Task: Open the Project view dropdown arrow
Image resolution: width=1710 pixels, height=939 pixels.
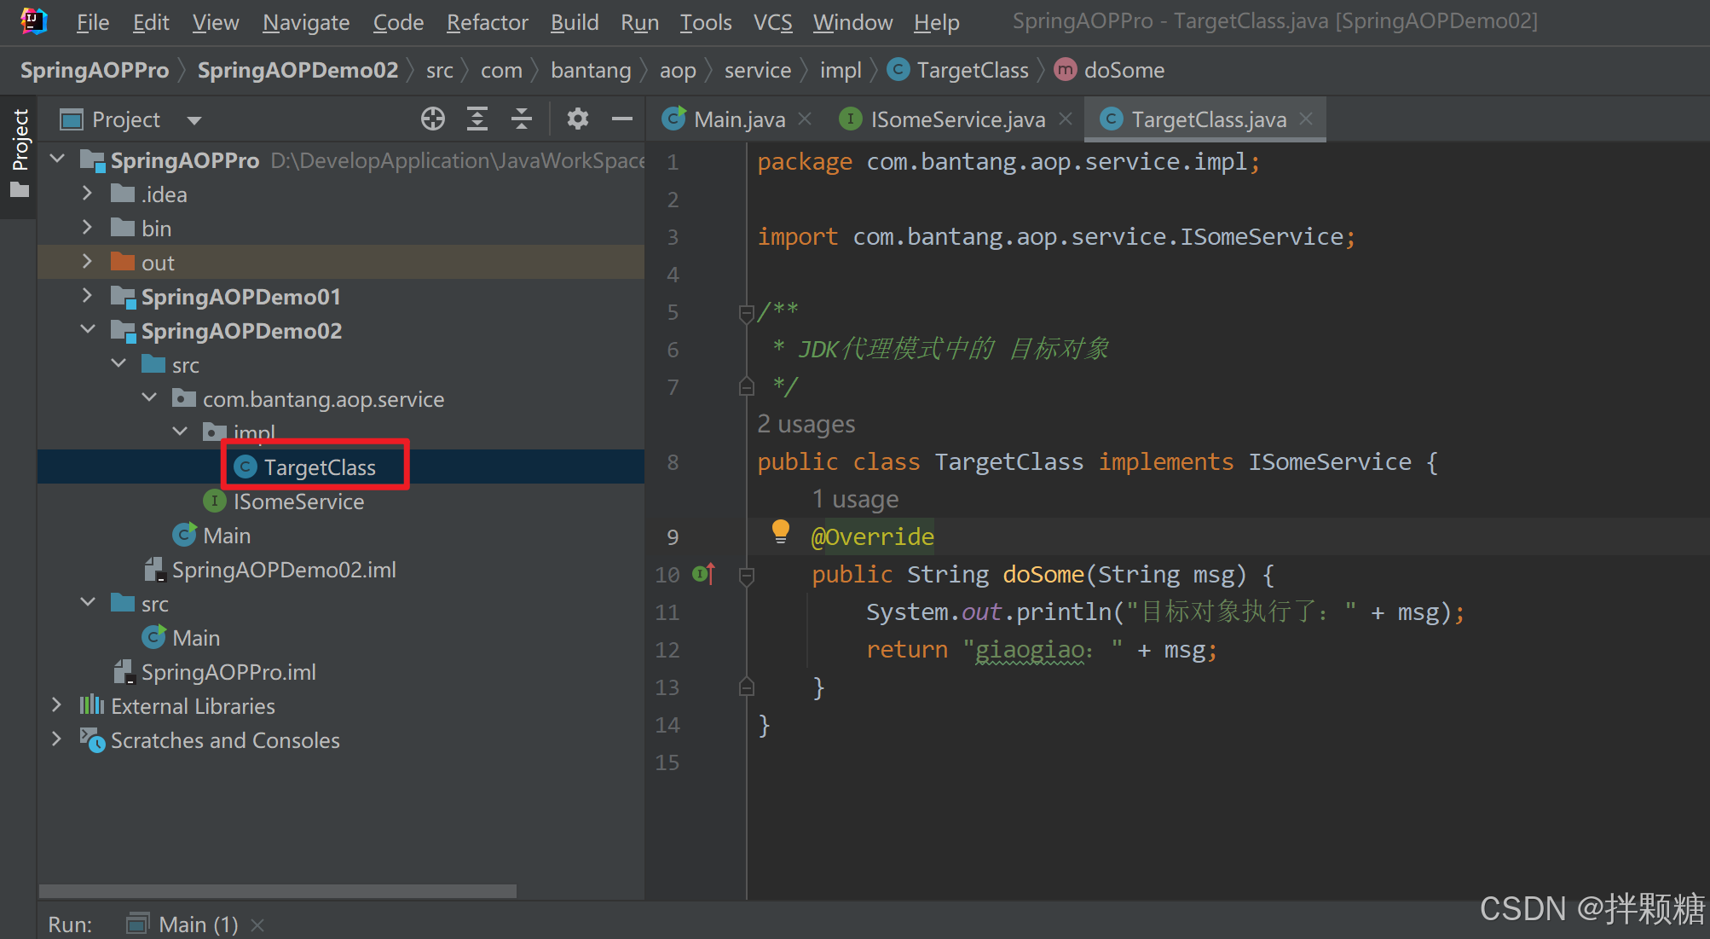Action: pyautogui.click(x=194, y=120)
